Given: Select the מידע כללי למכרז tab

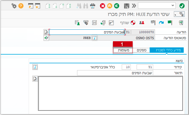Looking at the screenshot, I should click(x=167, y=50).
